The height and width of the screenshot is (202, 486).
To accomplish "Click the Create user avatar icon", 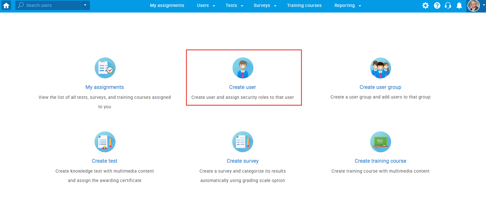I will tap(243, 68).
